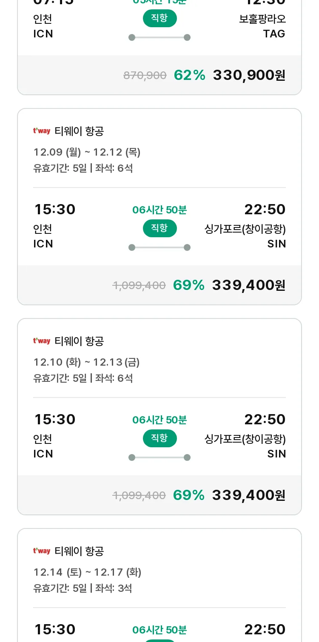Tap 직항 badge on the Bohol TAG flight
The height and width of the screenshot is (642, 319).
[x=159, y=18]
